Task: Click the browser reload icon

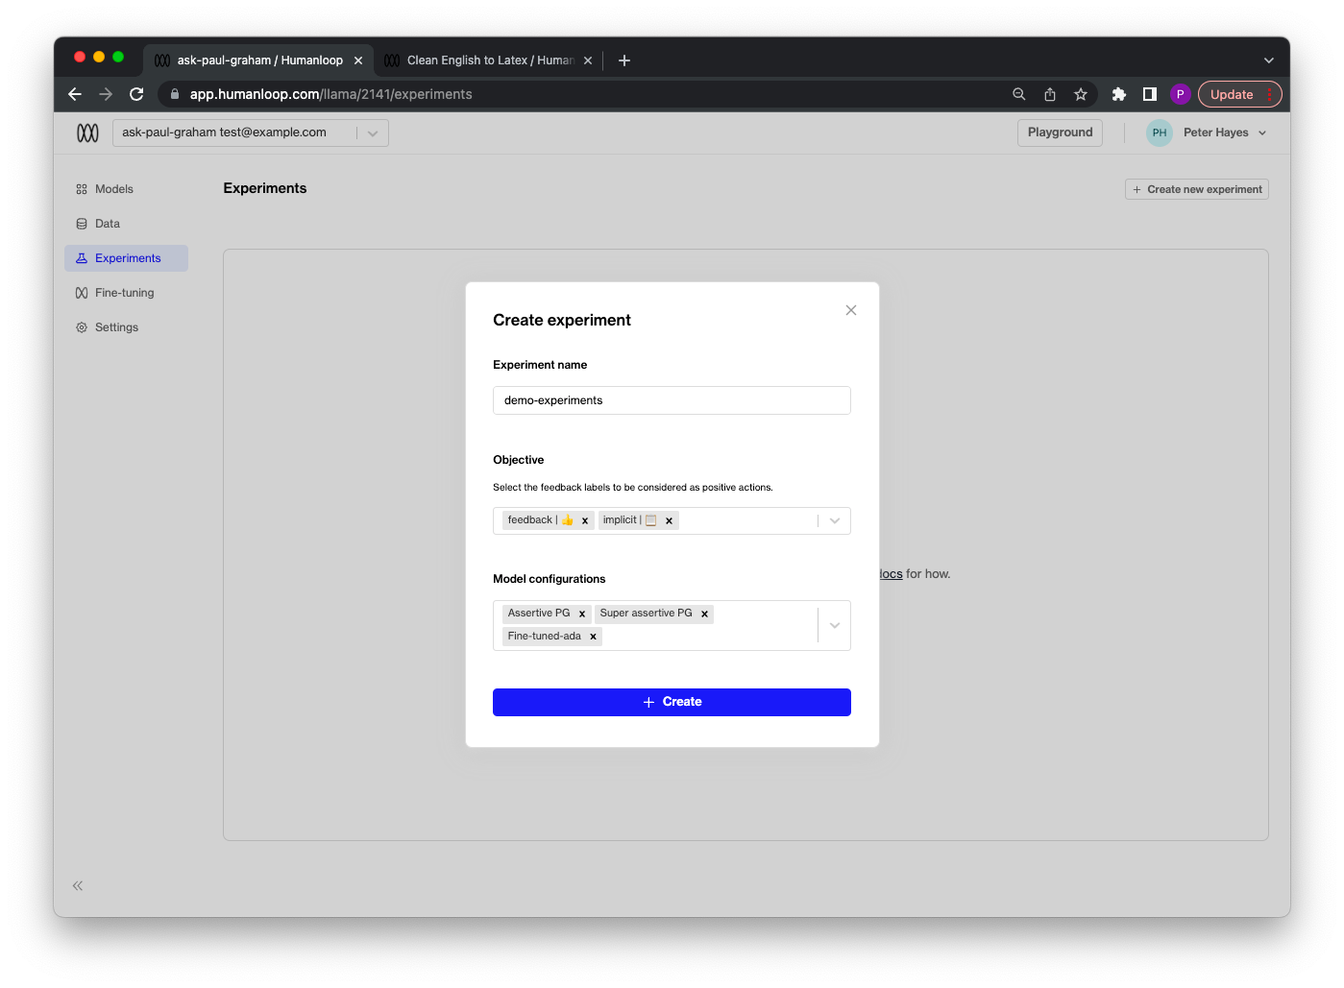Action: pyautogui.click(x=136, y=94)
